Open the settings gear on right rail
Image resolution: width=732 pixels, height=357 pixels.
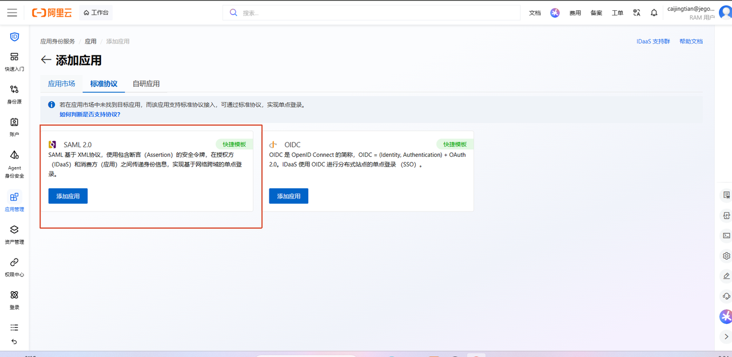(x=727, y=256)
